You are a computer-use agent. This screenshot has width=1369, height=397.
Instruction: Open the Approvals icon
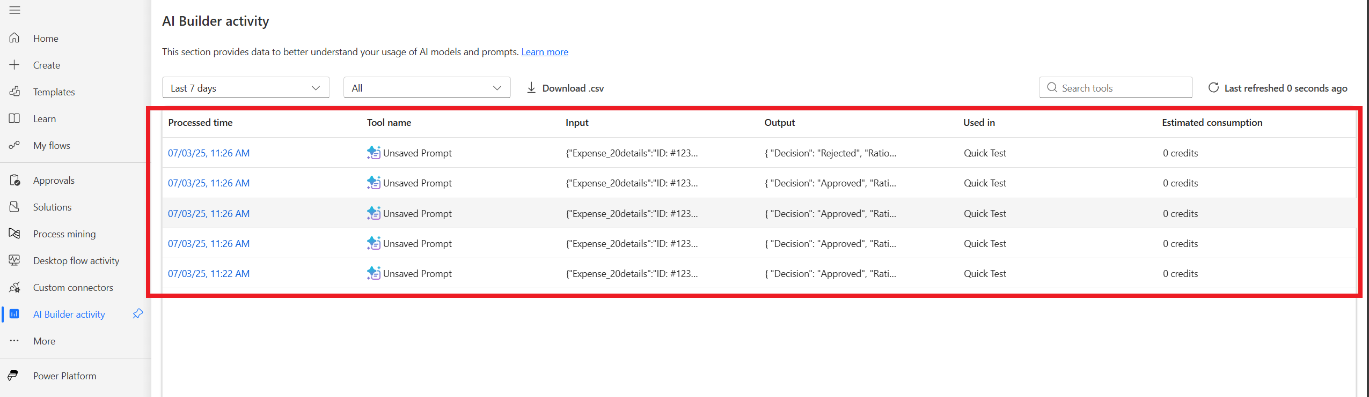pos(14,179)
